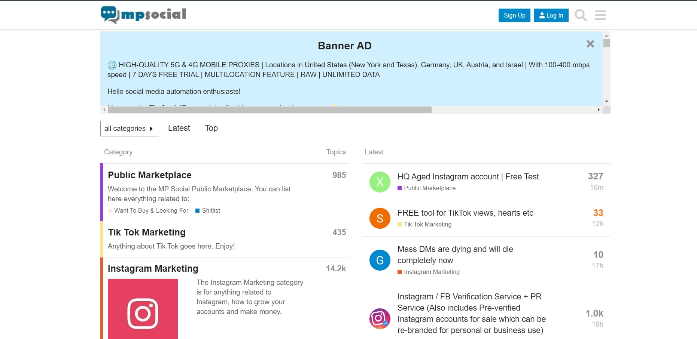The image size is (697, 339).
Task: Click the 1.0k replies count
Action: click(x=594, y=313)
